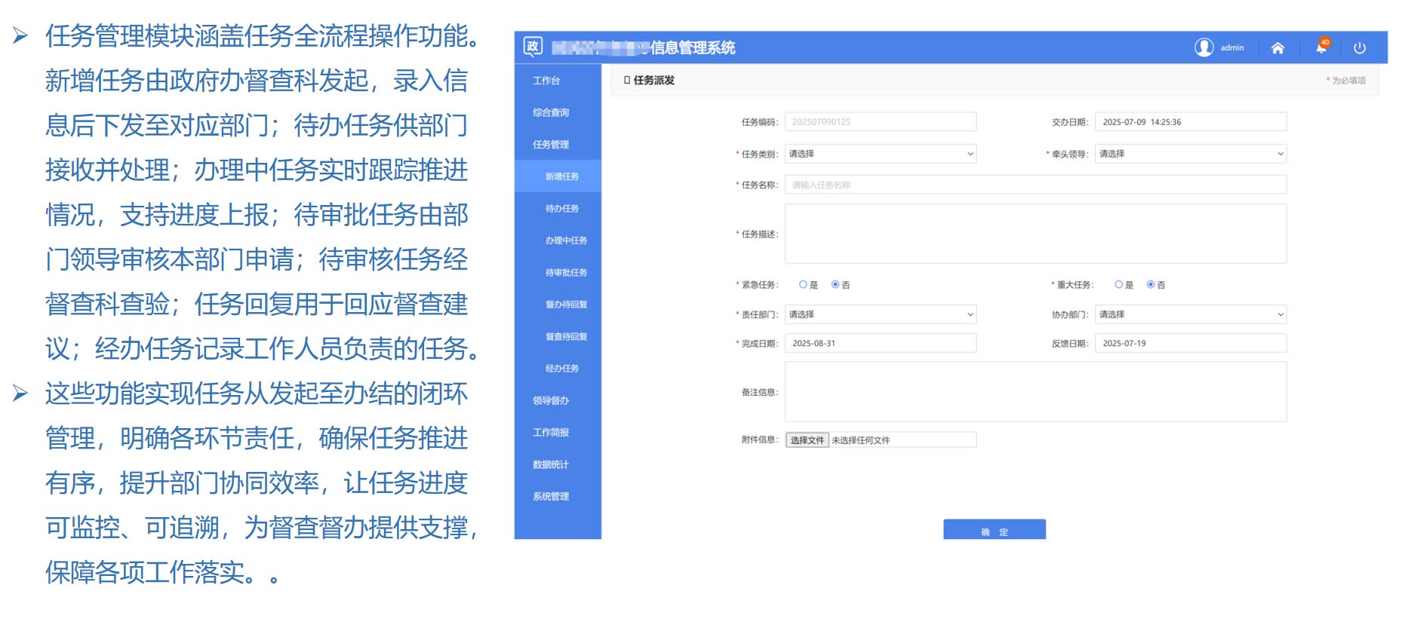Expand the 牵头领导 dropdown
1405x634 pixels.
point(1190,154)
